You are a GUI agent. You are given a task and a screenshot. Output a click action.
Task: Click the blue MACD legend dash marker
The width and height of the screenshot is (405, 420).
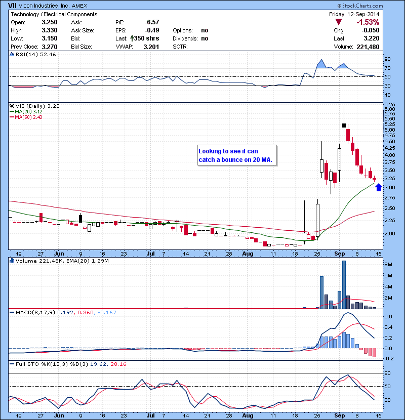point(12,312)
